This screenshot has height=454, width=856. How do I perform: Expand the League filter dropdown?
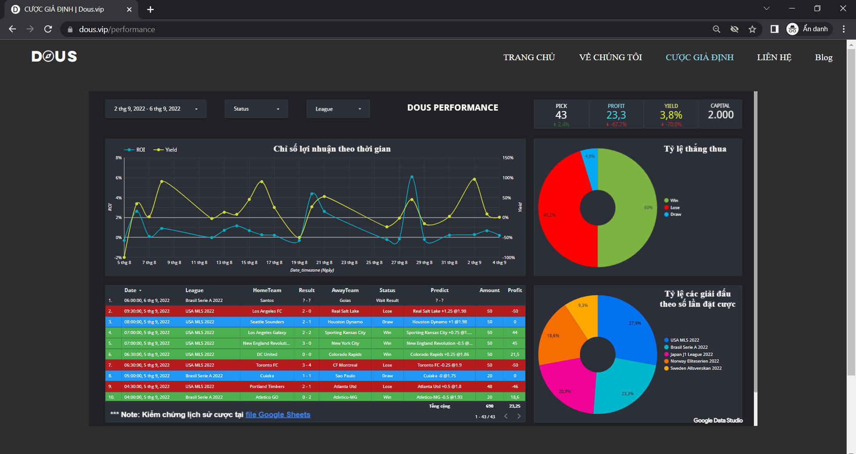338,109
